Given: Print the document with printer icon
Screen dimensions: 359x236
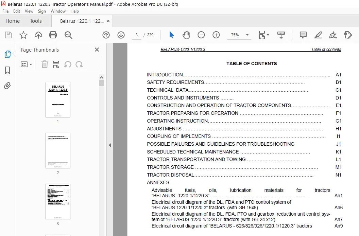Looking at the screenshot, I should (53, 35).
